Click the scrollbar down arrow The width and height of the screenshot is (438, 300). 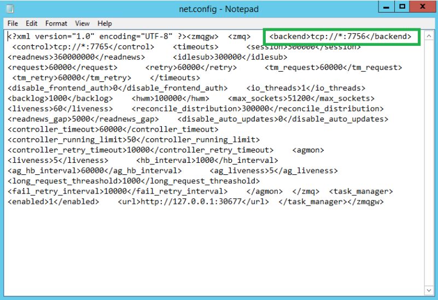tap(429, 290)
